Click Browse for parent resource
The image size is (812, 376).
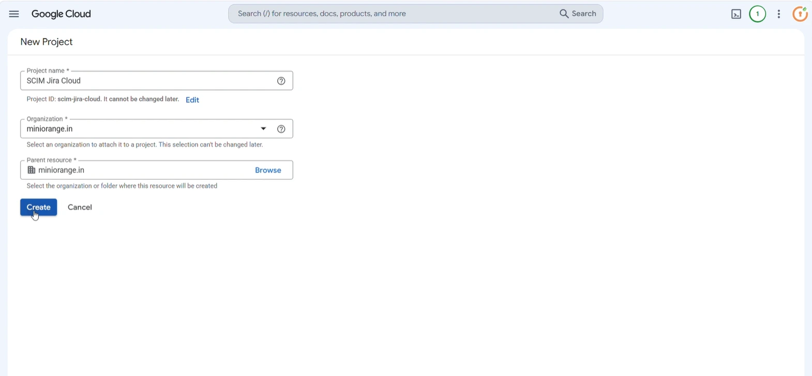pos(268,170)
